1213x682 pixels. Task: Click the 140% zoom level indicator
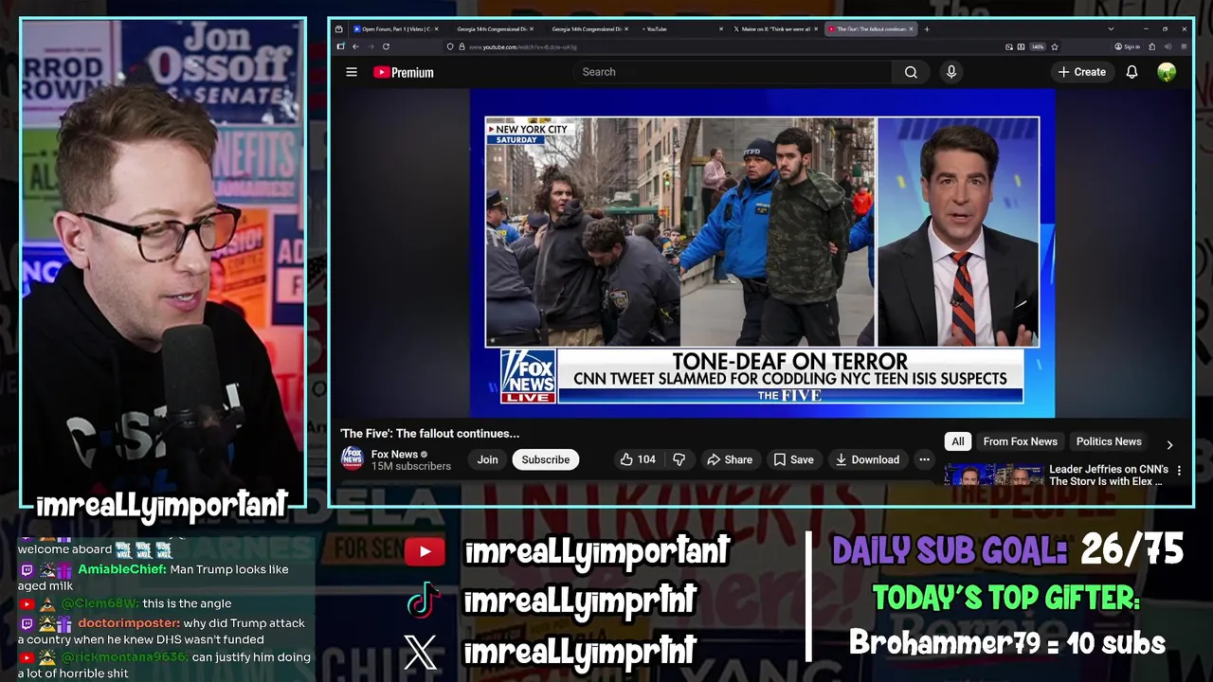coord(1038,46)
